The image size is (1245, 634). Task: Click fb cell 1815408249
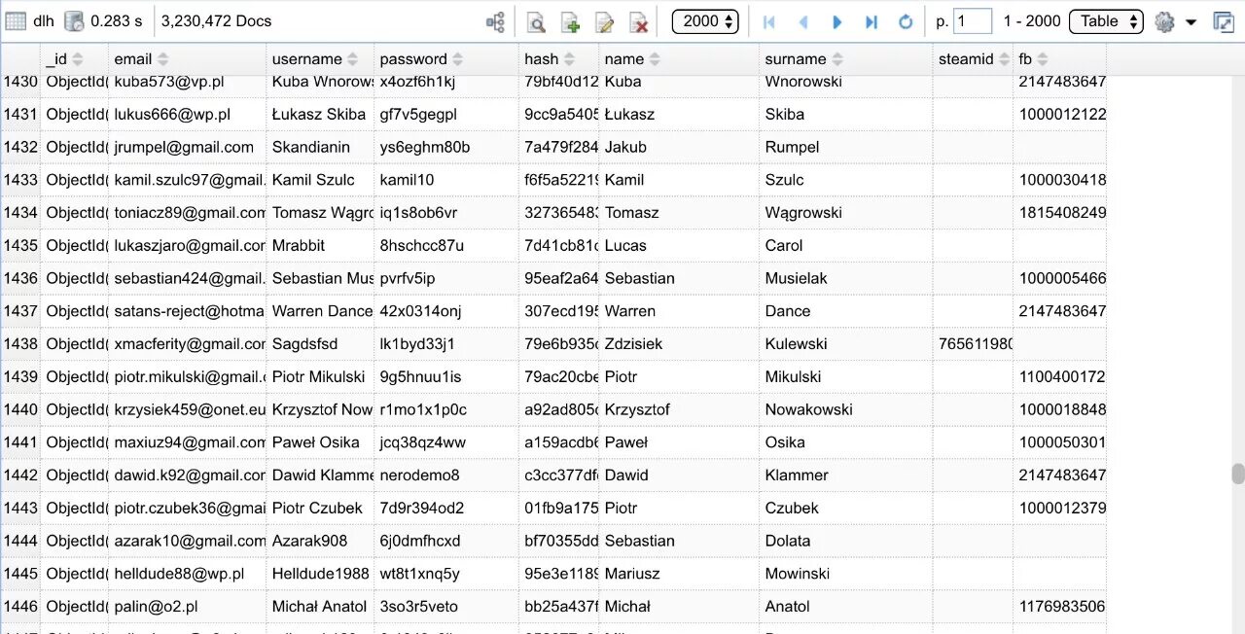click(x=1059, y=213)
